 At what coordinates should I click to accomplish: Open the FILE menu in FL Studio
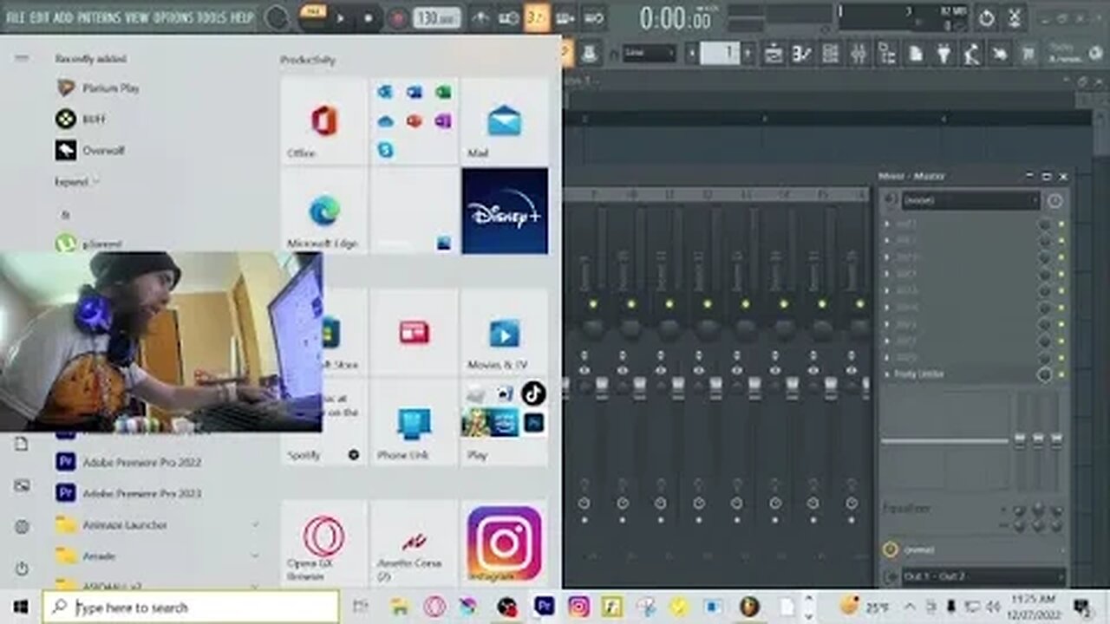[x=15, y=17]
